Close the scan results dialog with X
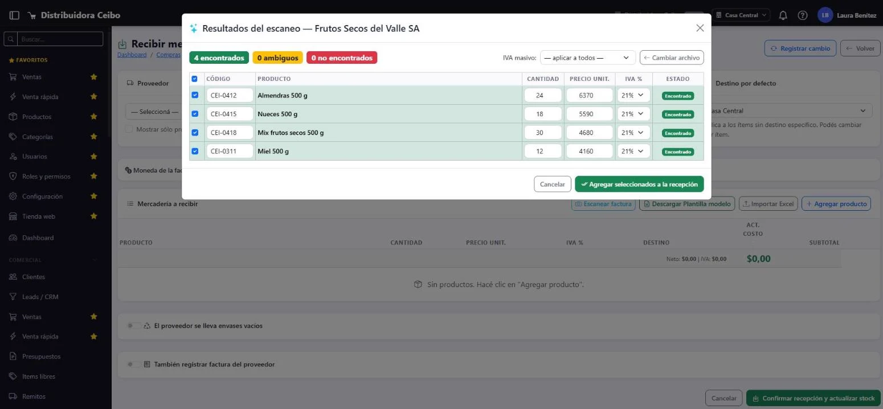 pyautogui.click(x=700, y=28)
